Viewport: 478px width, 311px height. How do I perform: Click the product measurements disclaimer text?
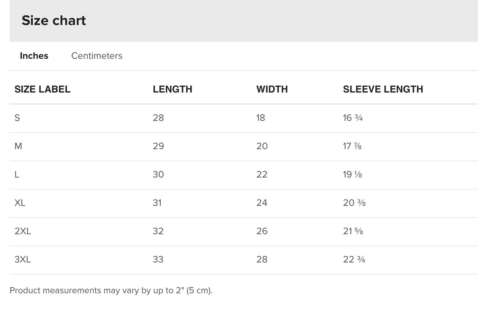(111, 290)
